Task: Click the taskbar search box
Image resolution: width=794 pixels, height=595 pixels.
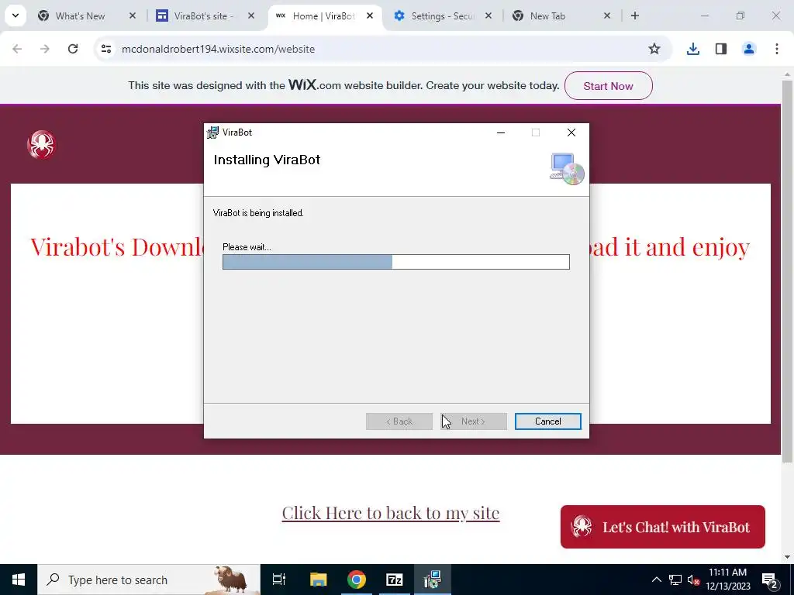Action: tap(149, 580)
